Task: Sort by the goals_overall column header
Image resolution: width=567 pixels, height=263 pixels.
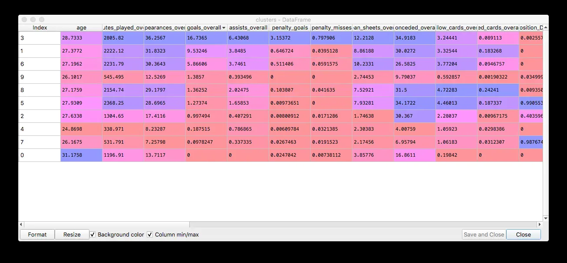Action: pos(206,27)
